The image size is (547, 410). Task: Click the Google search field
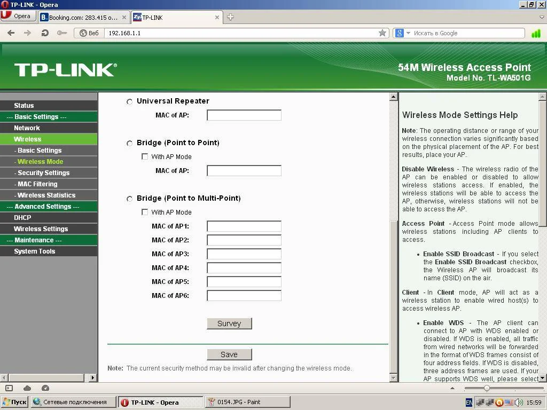(467, 33)
